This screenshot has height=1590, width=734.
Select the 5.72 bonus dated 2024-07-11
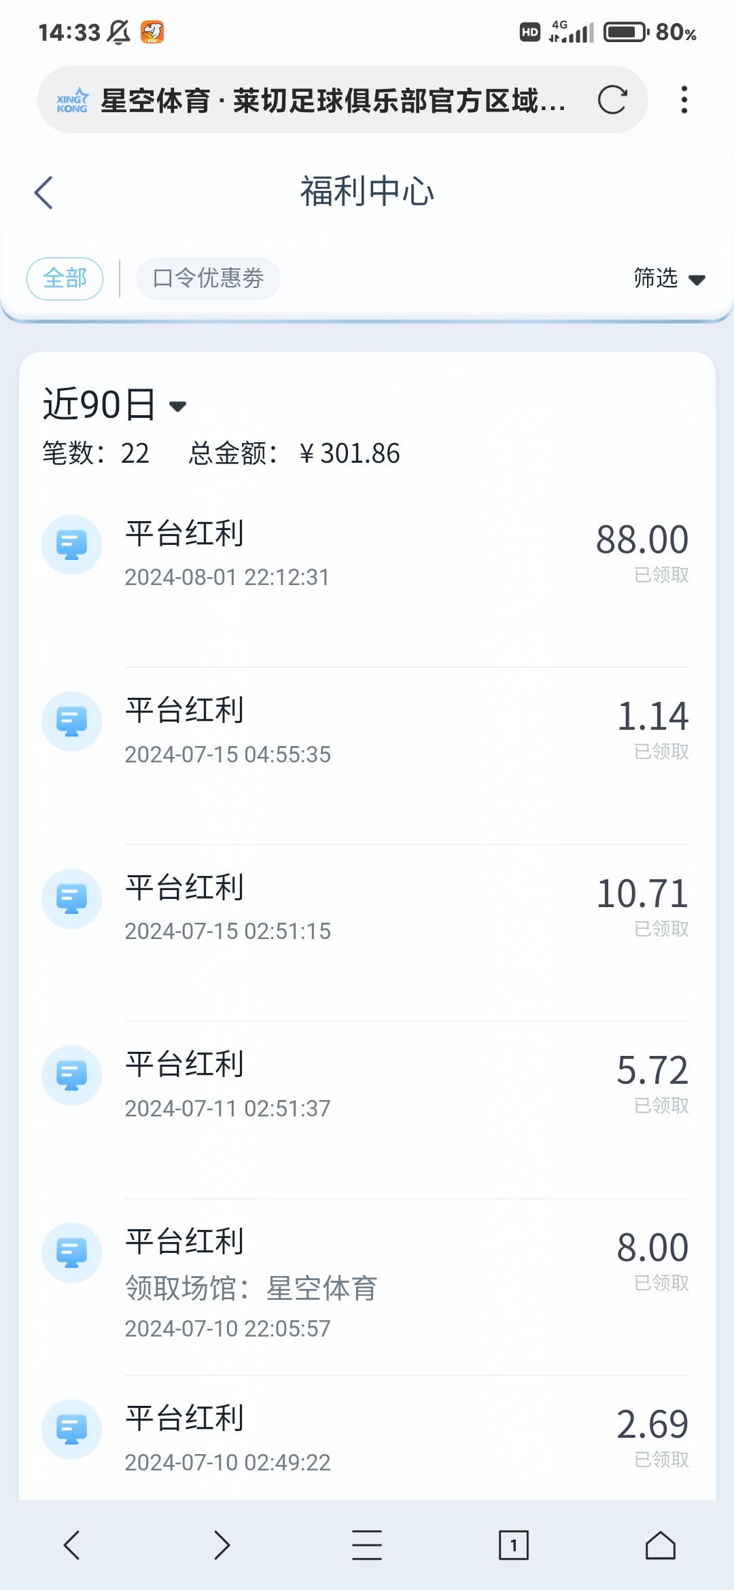coord(367,1084)
